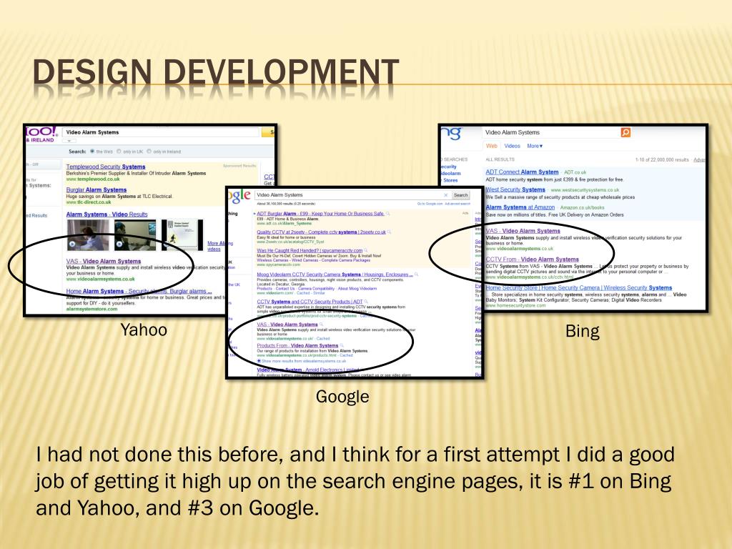Click Google's Search button
This screenshot has height=549, width=732.
(460, 195)
